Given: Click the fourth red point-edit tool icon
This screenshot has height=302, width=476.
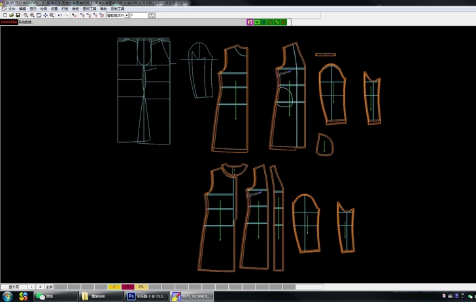Looking at the screenshot, I should [101, 15].
